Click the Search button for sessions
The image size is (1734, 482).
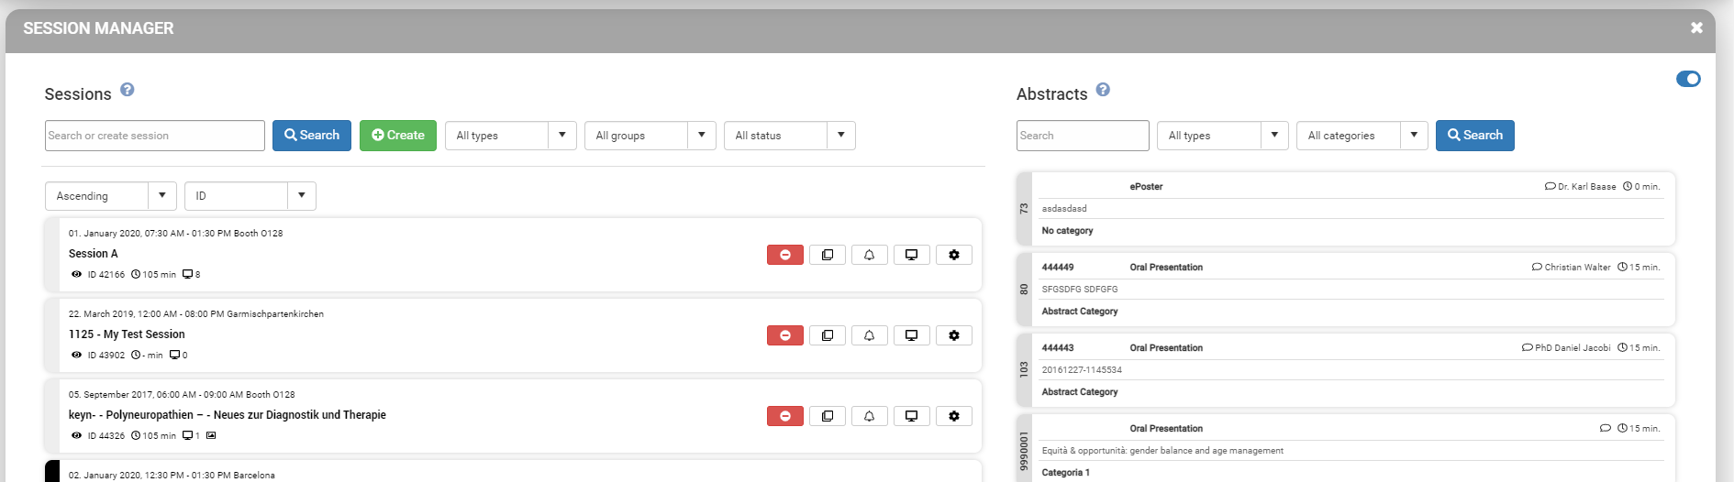click(x=312, y=136)
